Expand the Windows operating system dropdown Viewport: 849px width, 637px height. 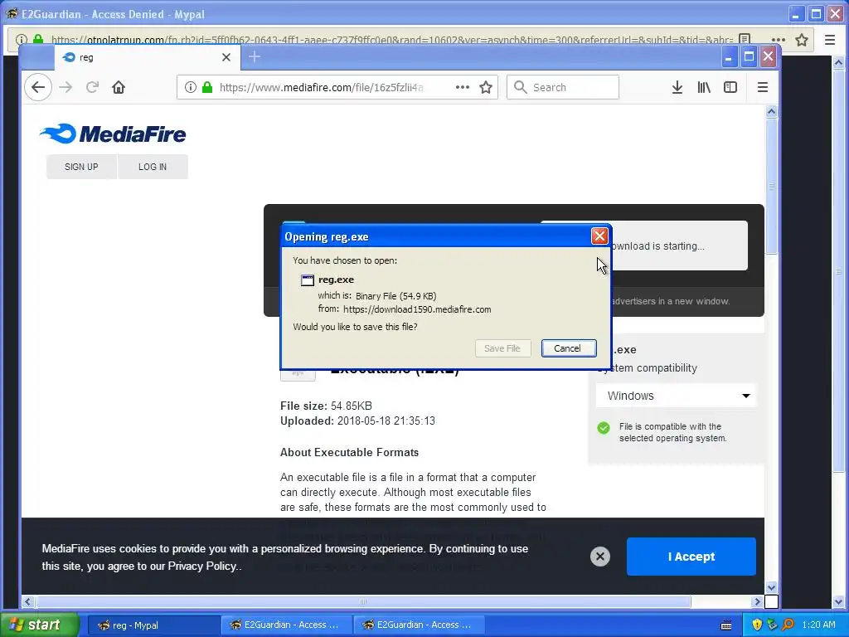pyautogui.click(x=677, y=396)
